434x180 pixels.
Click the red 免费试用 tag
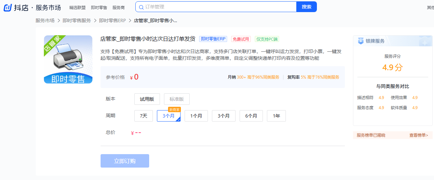(241, 39)
